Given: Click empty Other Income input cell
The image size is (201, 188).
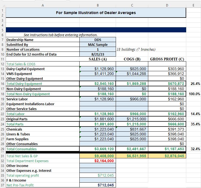Looking at the screenshot, I should click(x=98, y=166).
